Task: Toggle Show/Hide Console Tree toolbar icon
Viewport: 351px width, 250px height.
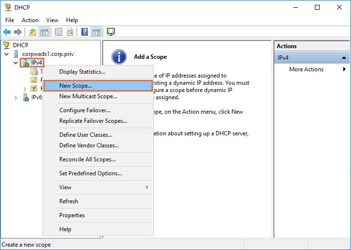Action: click(x=44, y=32)
